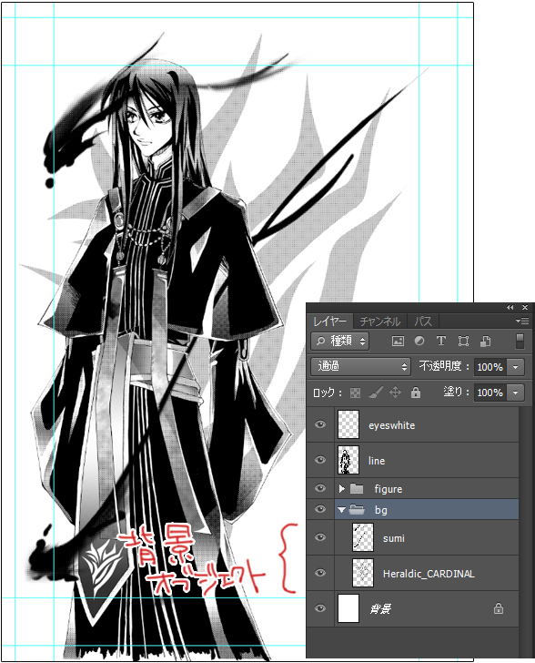
Task: Click the 塗り 100% value field
Action: click(x=490, y=393)
